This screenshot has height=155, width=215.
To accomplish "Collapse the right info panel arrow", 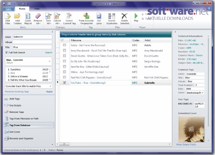I will (x=175, y=32).
